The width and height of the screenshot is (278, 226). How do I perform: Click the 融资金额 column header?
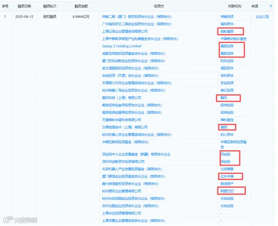[81, 6]
